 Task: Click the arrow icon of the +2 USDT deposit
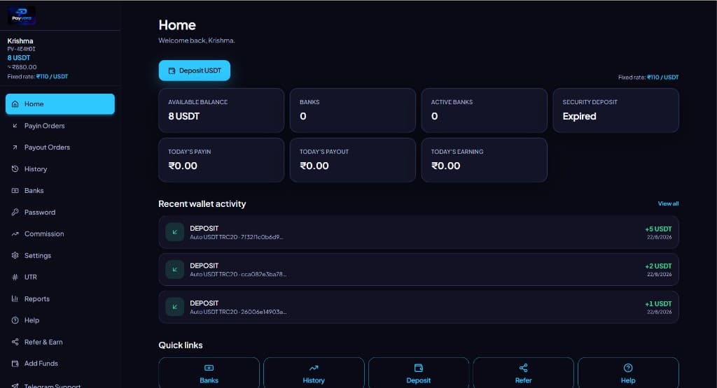(174, 269)
